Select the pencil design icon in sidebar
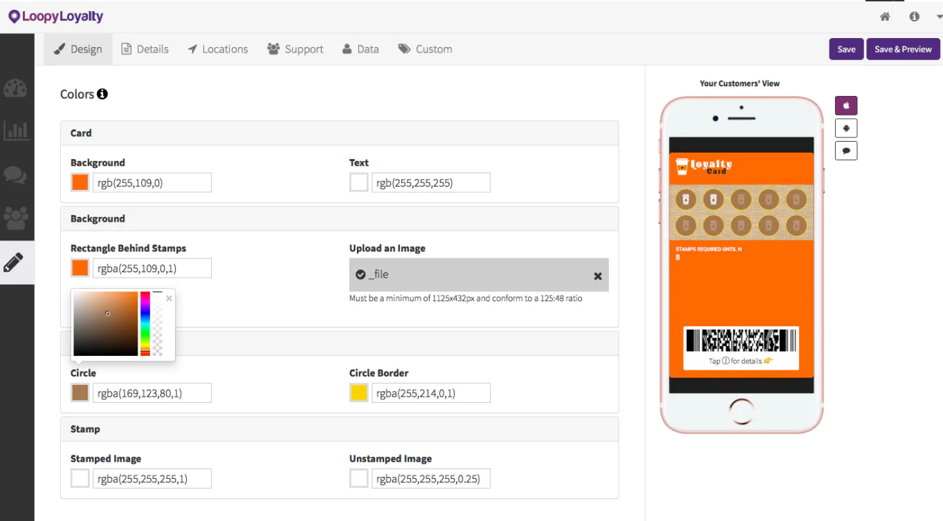 14,263
